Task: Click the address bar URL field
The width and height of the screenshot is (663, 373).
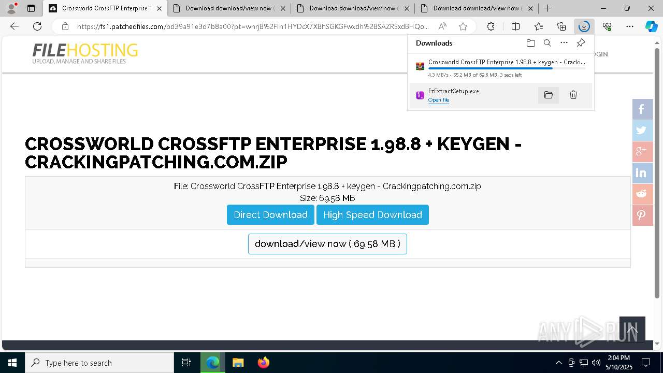Action: coord(253,26)
